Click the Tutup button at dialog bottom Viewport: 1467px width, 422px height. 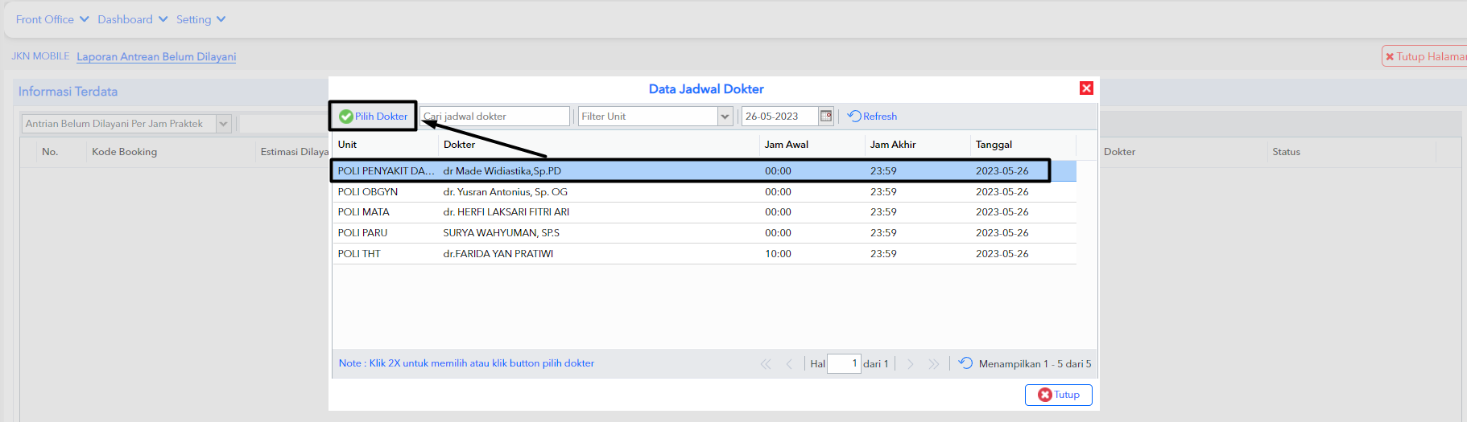(x=1058, y=395)
